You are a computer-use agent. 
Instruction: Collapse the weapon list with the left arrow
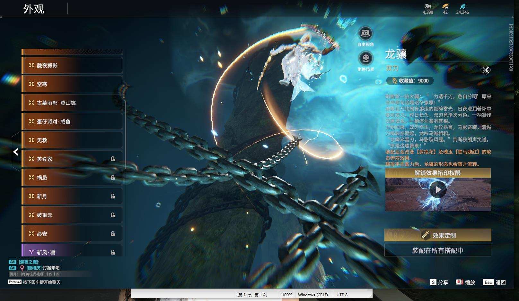click(16, 152)
